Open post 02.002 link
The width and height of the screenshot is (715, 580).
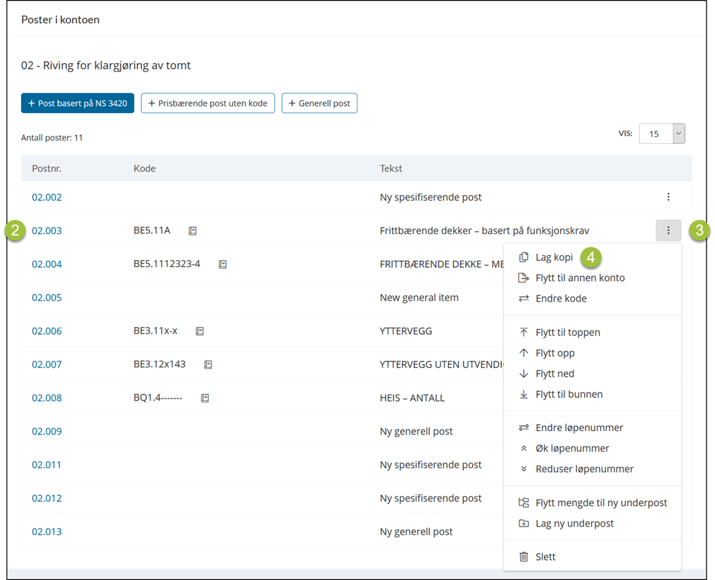tap(46, 198)
